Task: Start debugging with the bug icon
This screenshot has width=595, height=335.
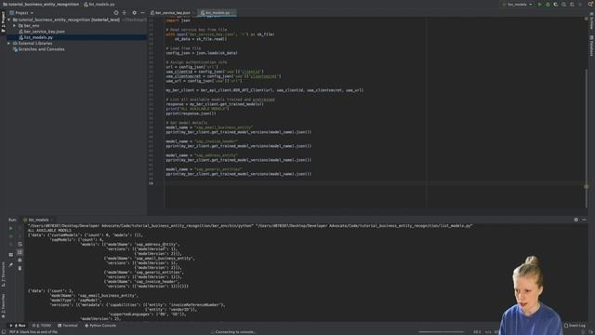Action: (548, 5)
